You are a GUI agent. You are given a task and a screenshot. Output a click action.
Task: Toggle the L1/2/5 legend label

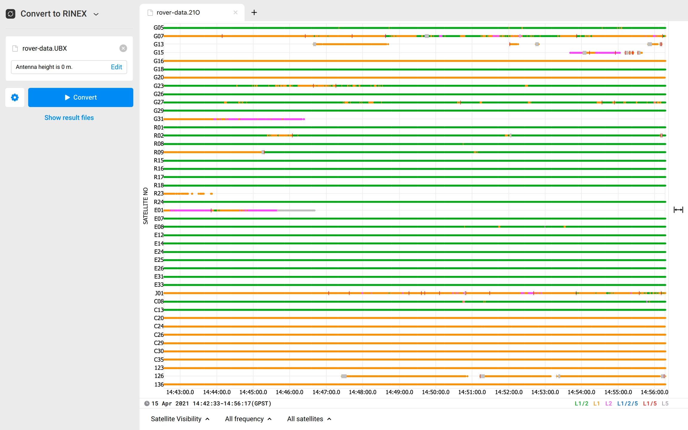click(627, 403)
